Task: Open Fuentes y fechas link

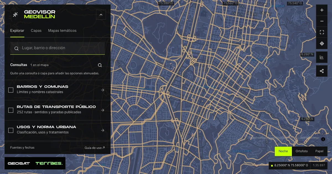Action: (22, 147)
